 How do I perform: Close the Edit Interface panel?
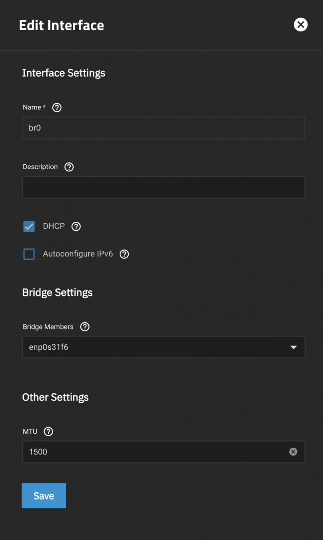(x=301, y=25)
